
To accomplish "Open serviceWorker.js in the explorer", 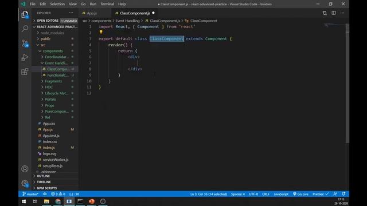I will pos(56,160).
